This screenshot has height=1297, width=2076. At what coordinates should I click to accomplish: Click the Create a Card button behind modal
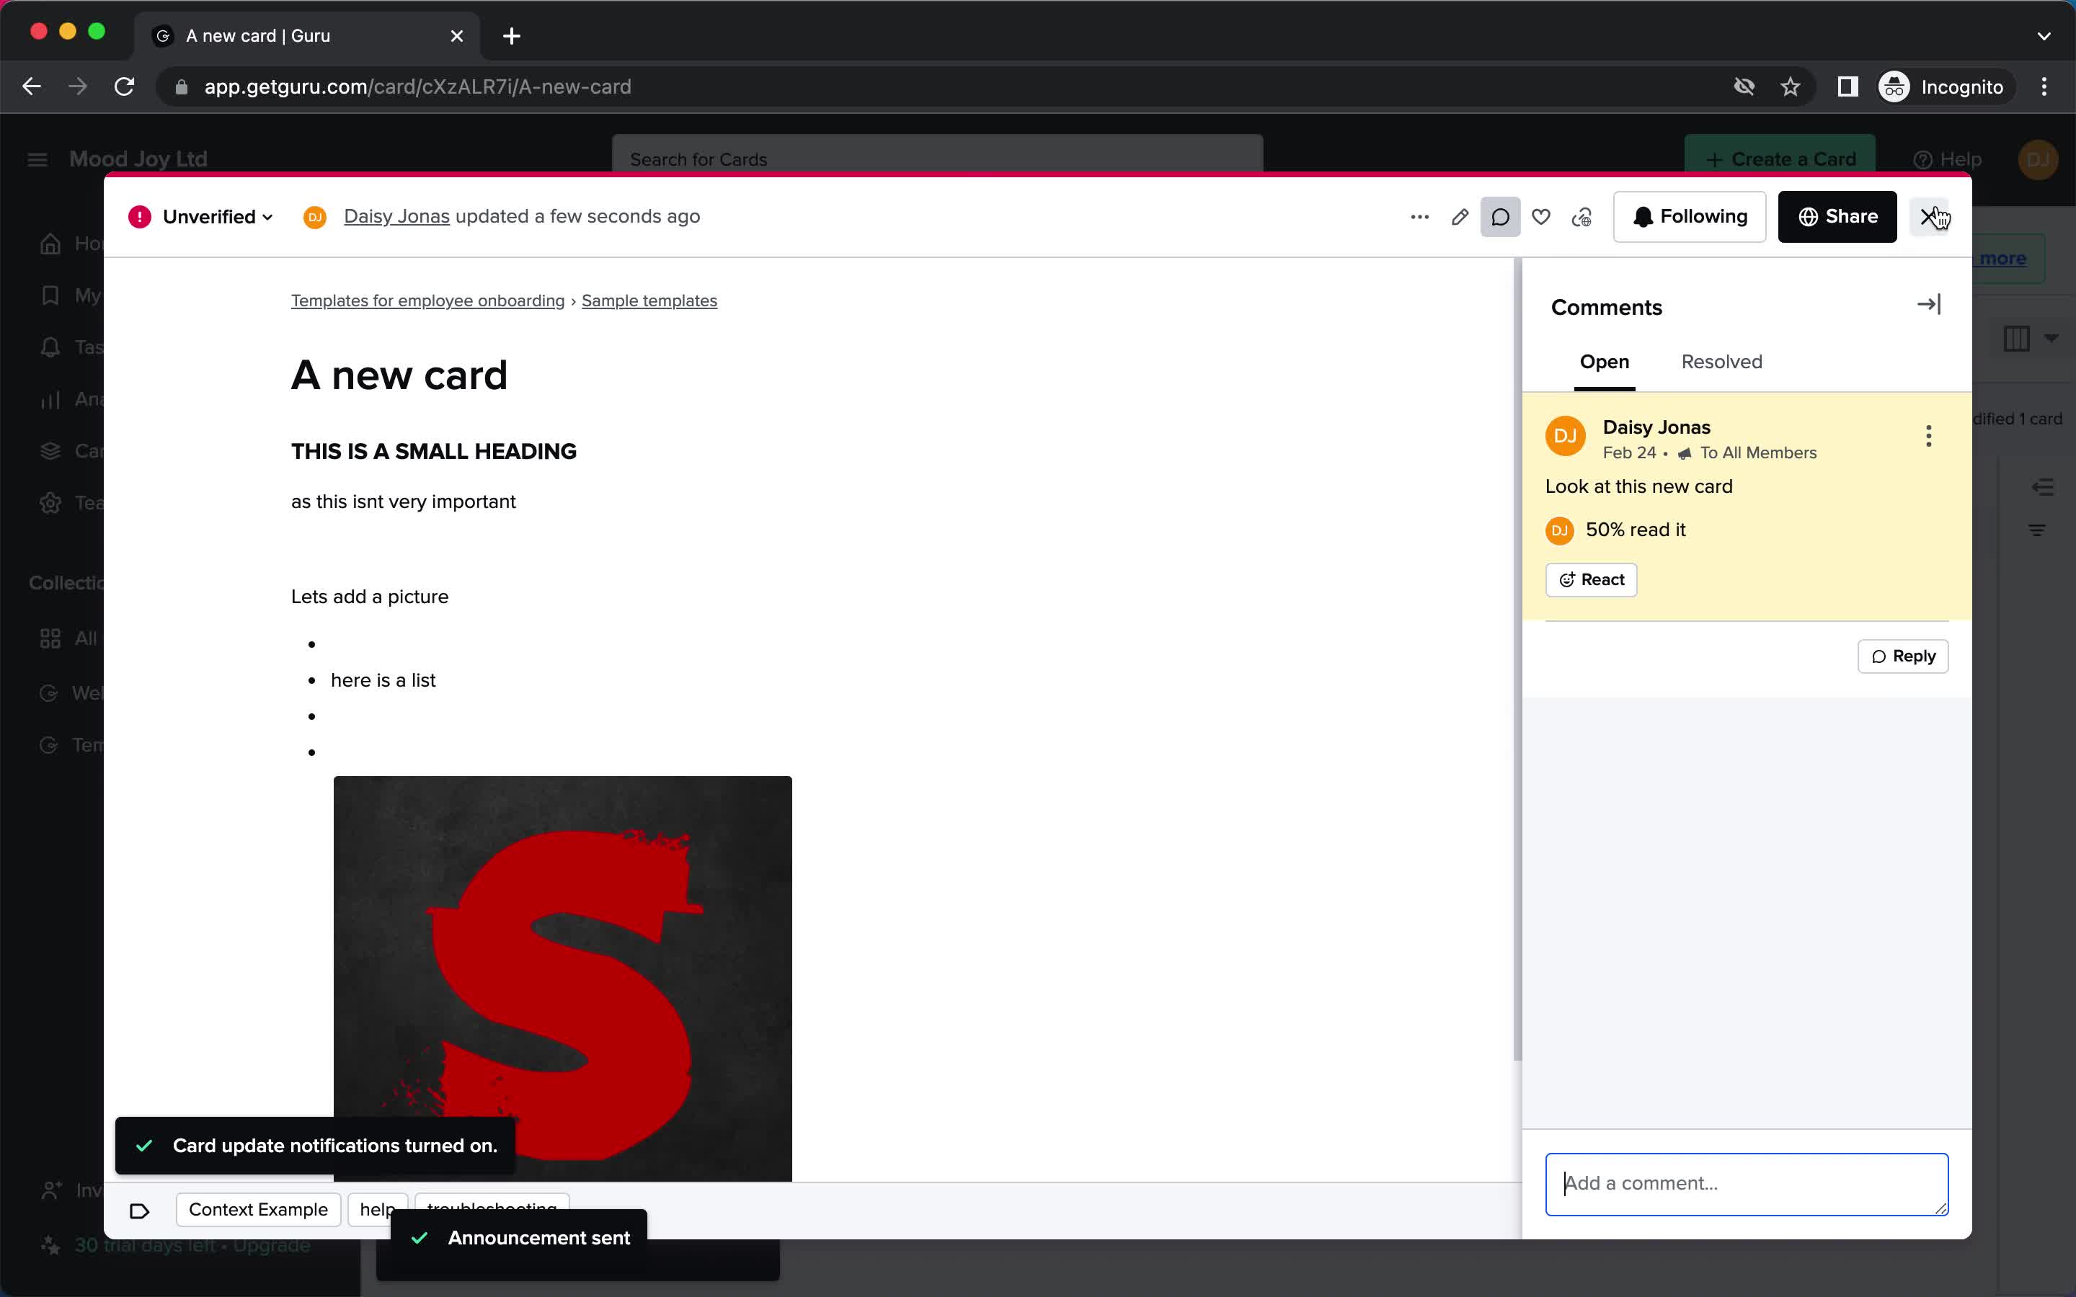pyautogui.click(x=1780, y=159)
